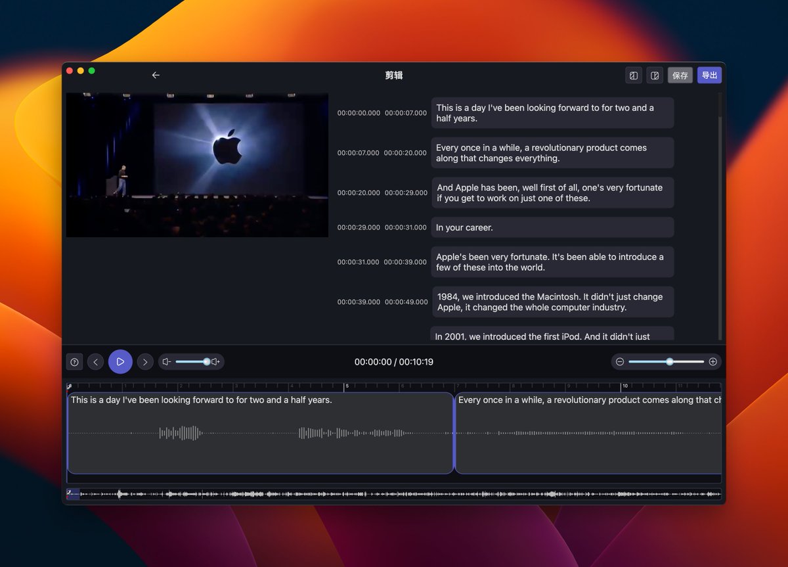Edit subtitle "This is a day I've been looking forward"
The height and width of the screenshot is (567, 788).
[552, 113]
